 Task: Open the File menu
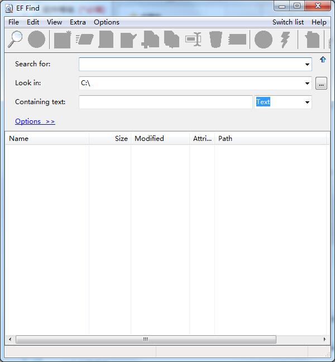[x=13, y=22]
